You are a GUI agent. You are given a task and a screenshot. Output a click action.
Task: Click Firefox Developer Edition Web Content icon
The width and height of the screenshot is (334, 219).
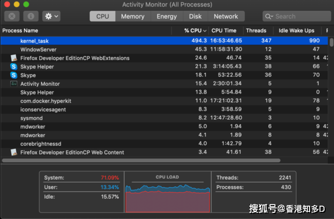pos(14,152)
